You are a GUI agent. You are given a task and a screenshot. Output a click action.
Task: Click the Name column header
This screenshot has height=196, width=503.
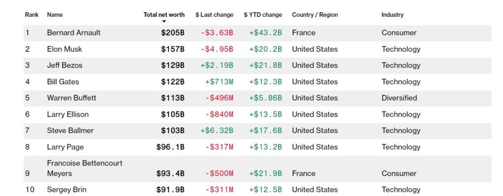pyautogui.click(x=55, y=15)
